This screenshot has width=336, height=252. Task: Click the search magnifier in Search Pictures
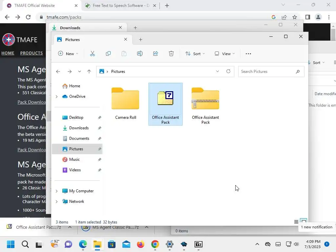(298, 72)
